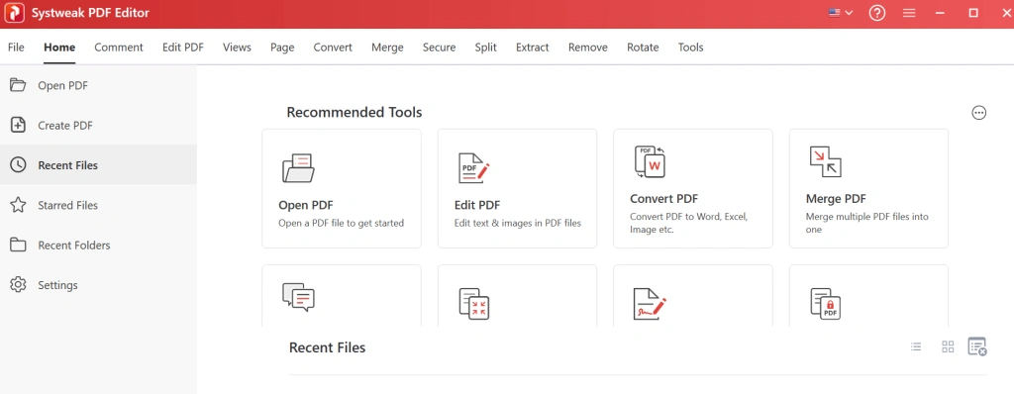Screen dimensions: 1014x394
Task: Click 'Open a PDF file to get started' text
Action: tap(342, 223)
